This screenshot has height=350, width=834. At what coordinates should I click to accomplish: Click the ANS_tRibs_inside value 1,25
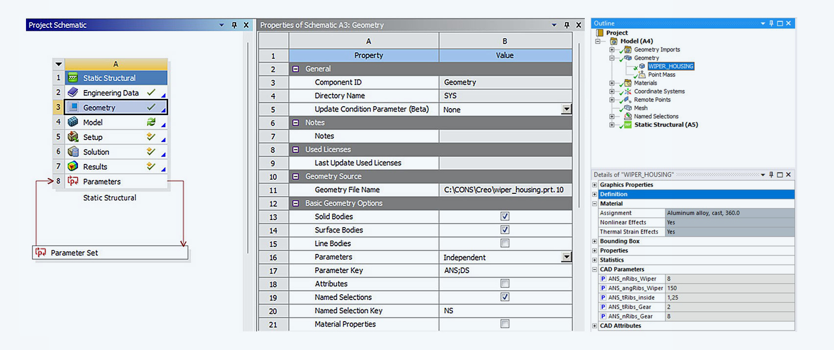click(x=730, y=297)
